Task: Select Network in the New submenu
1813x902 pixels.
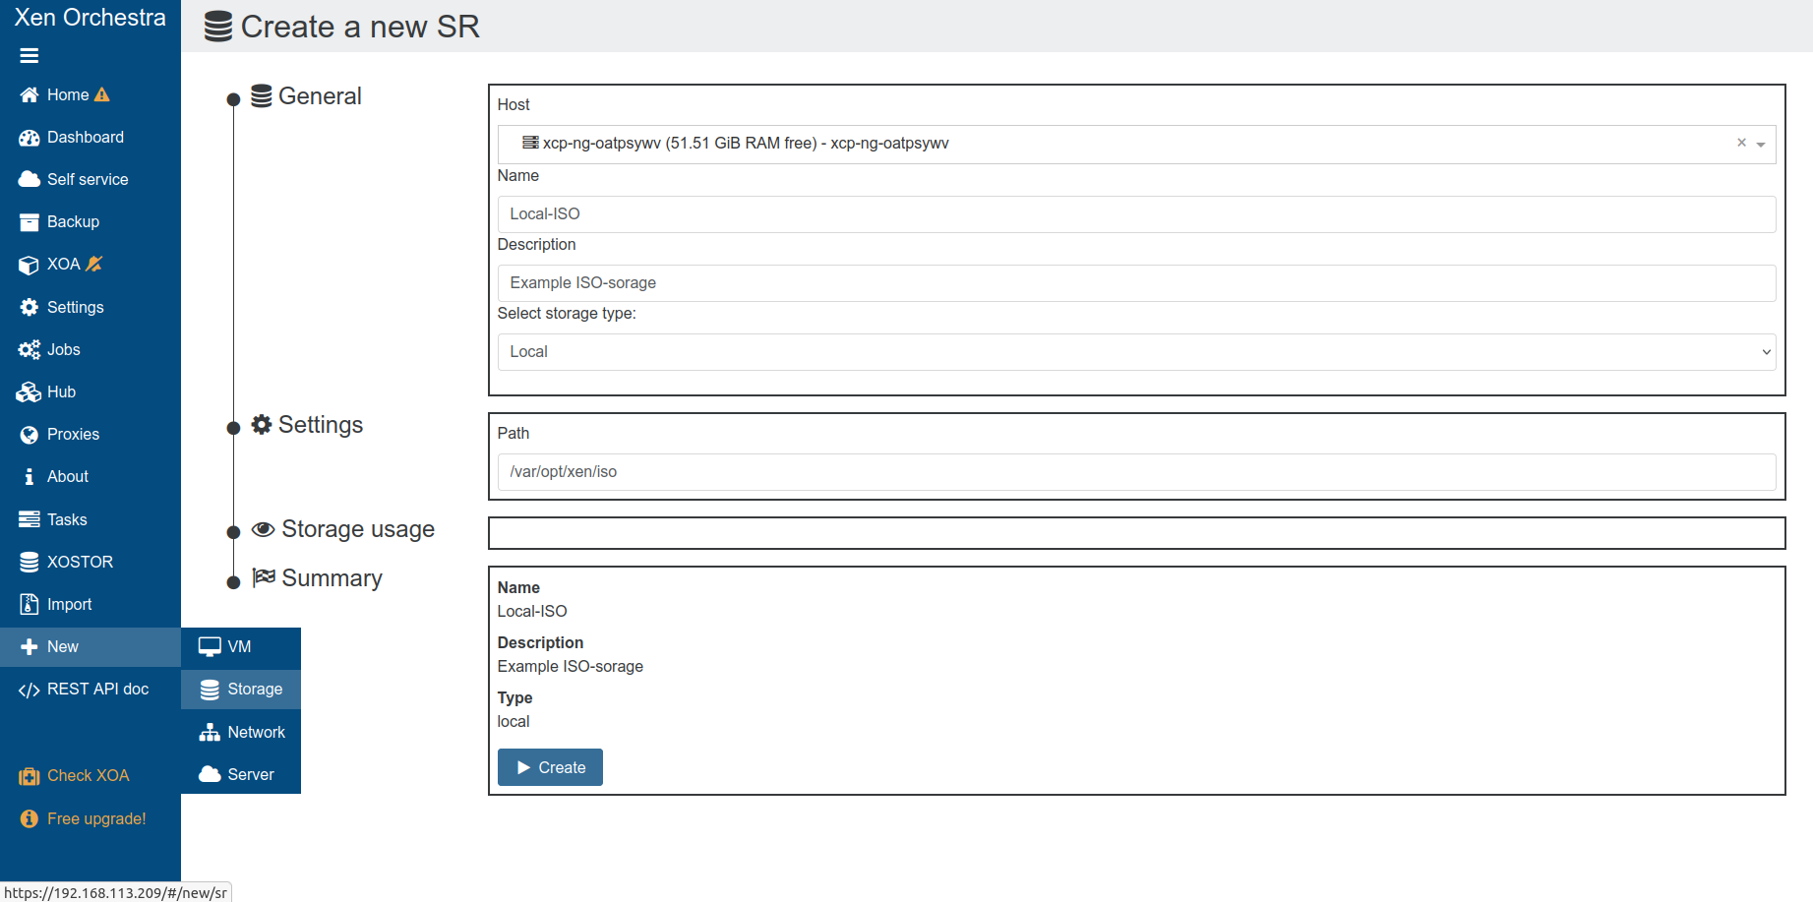Action: click(241, 733)
